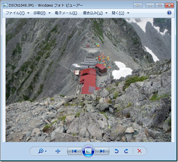Expand the arrow beside 書き込み(U)
This screenshot has width=178, height=162.
(107, 13)
